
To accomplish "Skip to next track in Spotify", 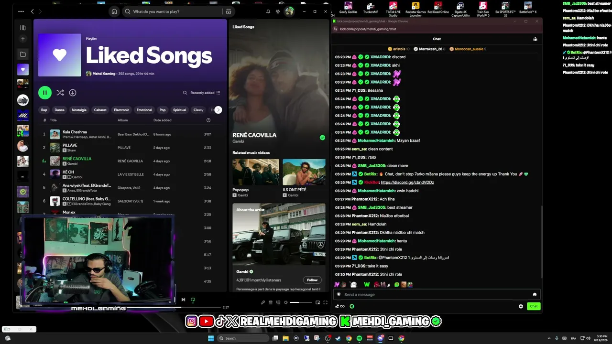I will coord(183,300).
